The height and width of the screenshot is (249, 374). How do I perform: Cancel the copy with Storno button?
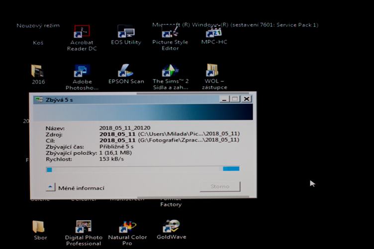click(x=220, y=186)
